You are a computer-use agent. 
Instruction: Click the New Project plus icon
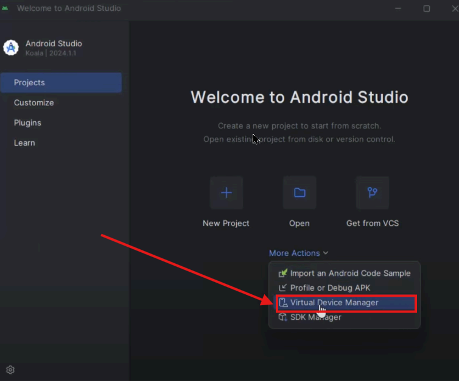coord(226,193)
